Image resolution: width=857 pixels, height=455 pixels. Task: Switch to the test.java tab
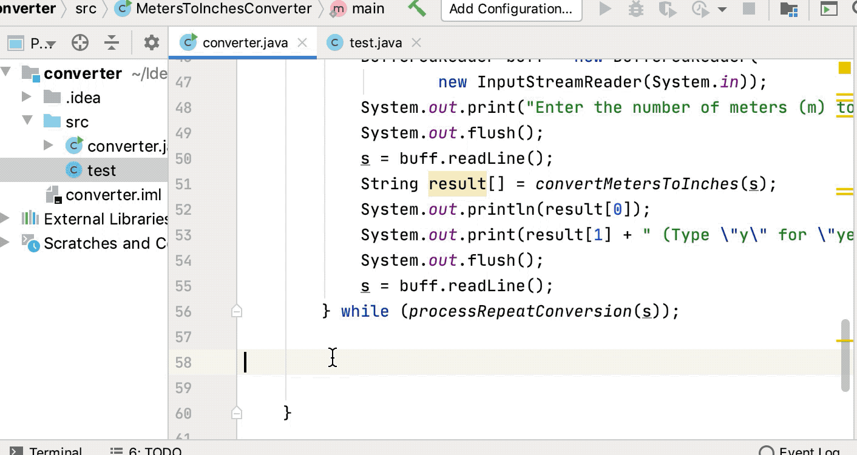point(376,42)
